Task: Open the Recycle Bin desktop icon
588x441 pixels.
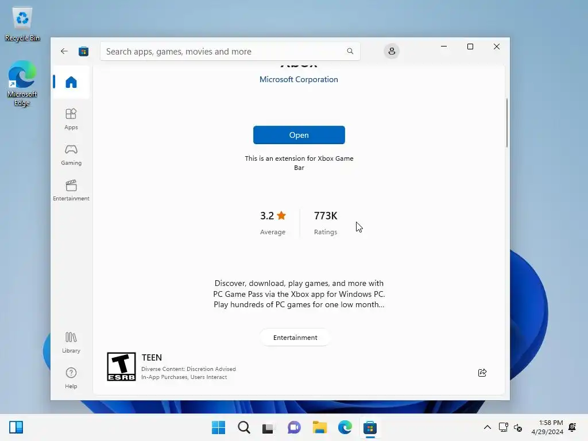Action: [22, 24]
